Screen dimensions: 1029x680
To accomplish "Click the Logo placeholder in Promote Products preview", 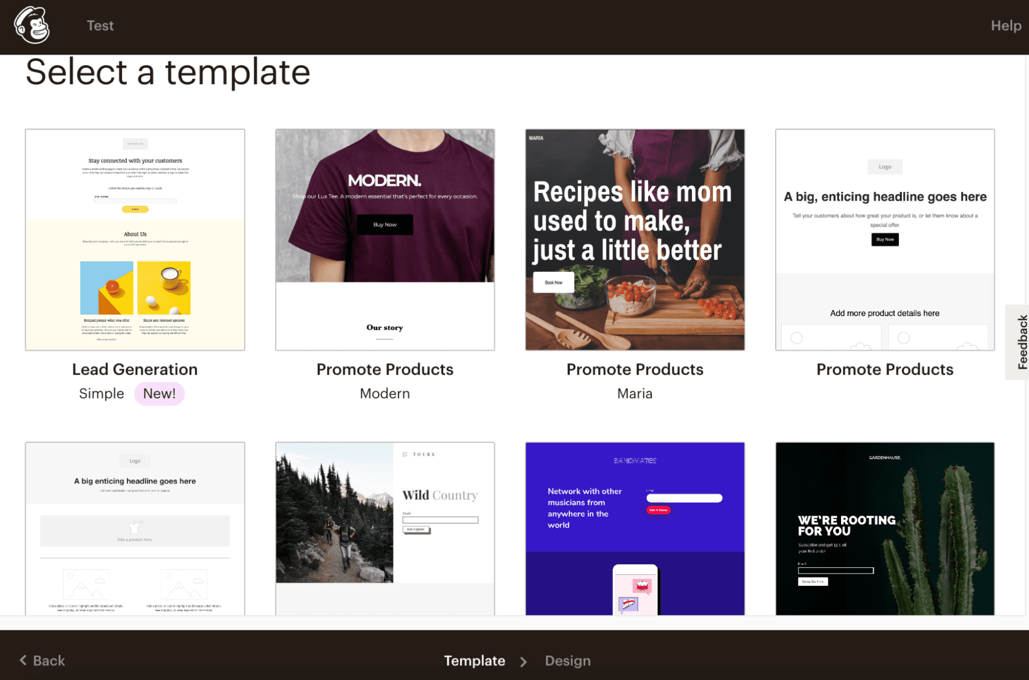I will click(x=884, y=166).
